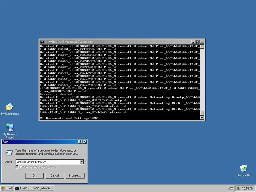Minimize the cmd.exe window
Image resolution: width=256 pixels, height=192 pixels.
193,42
